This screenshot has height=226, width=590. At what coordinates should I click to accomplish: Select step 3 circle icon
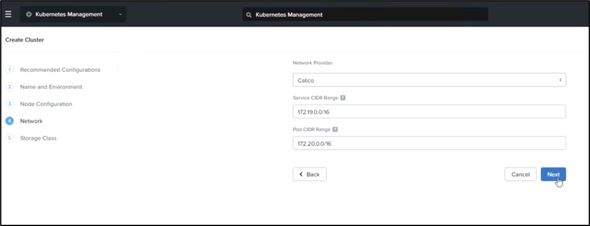point(10,104)
